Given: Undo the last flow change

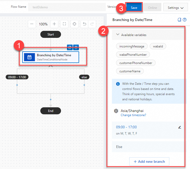Looking at the screenshot, I should (x=85, y=24).
